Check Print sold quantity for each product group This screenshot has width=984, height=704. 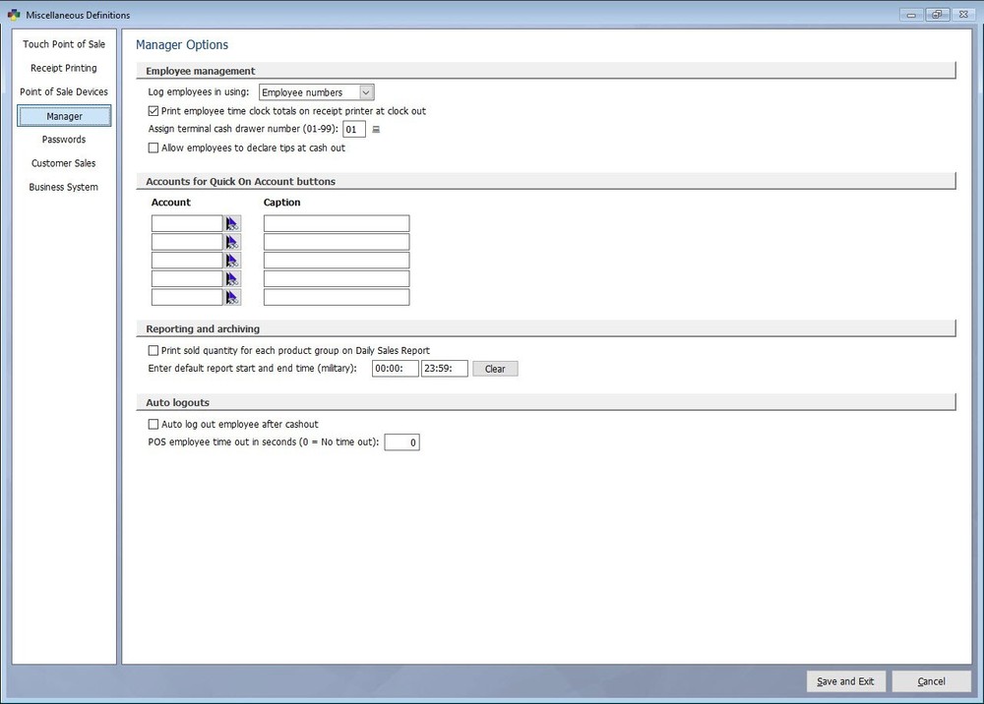154,351
